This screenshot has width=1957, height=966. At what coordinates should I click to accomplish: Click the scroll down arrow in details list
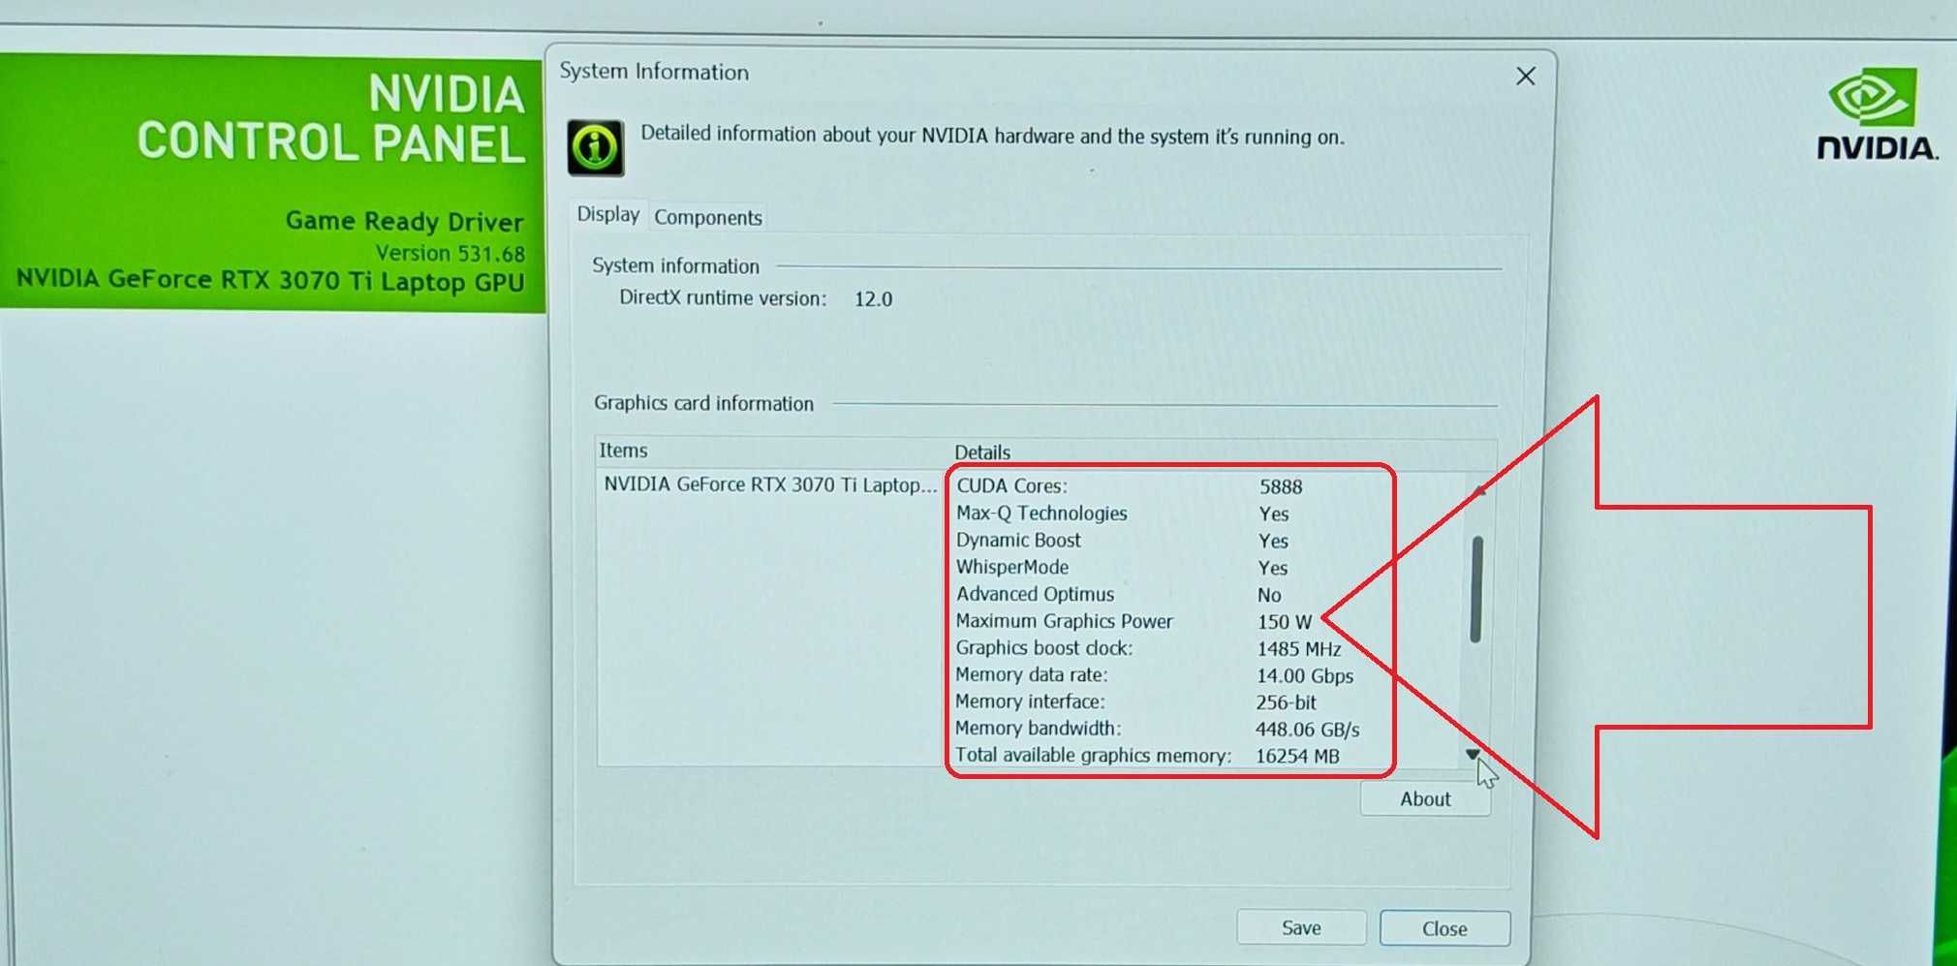[x=1473, y=754]
